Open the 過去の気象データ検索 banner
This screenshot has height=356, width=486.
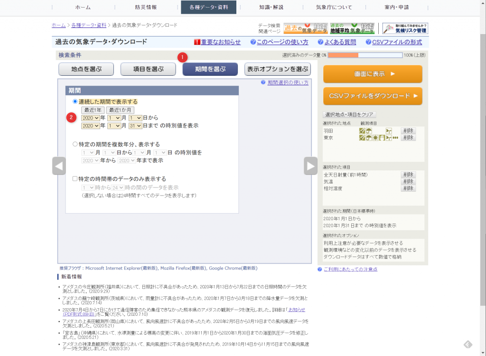[306, 28]
